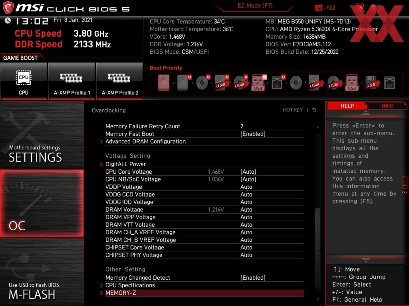Click the help panel bottom collapse handle

(366, 259)
